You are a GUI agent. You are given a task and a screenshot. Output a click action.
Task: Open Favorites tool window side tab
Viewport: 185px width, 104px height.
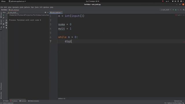coord(1,95)
